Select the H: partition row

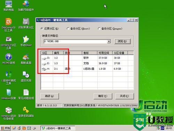(87, 69)
